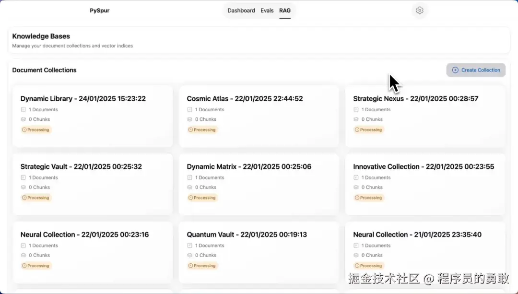Image resolution: width=518 pixels, height=294 pixels.
Task: Click document icon in Strategic Nexus card
Action: click(x=356, y=109)
